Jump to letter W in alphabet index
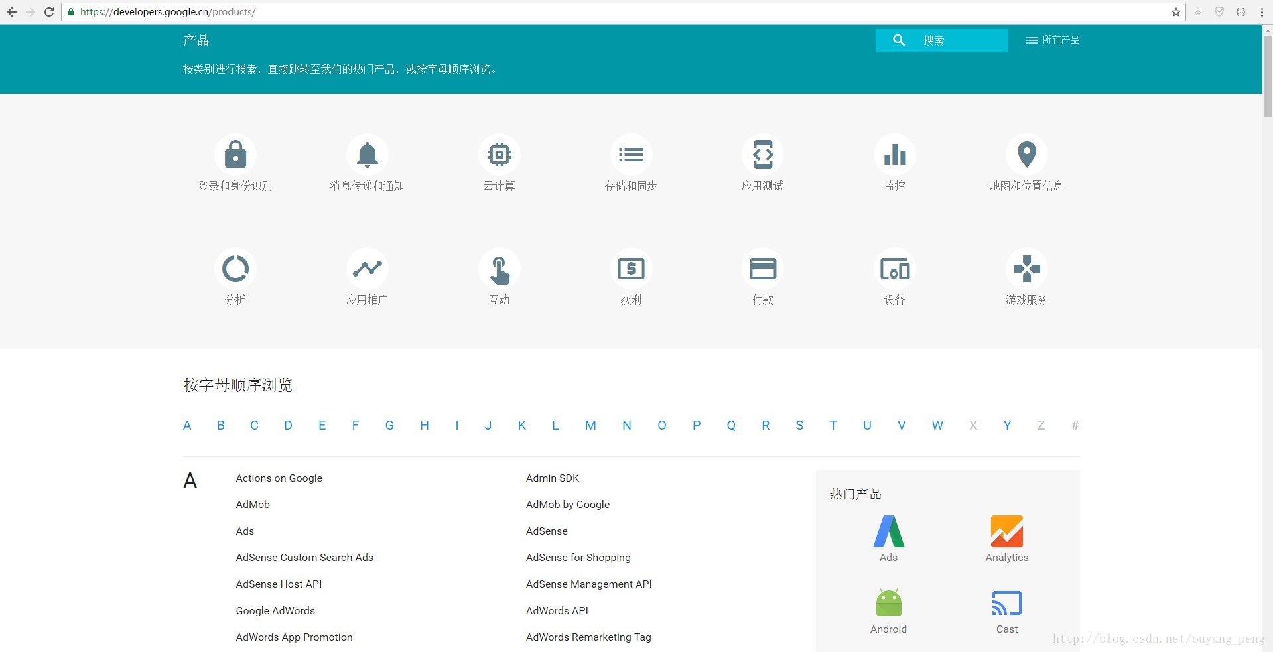 pos(937,426)
